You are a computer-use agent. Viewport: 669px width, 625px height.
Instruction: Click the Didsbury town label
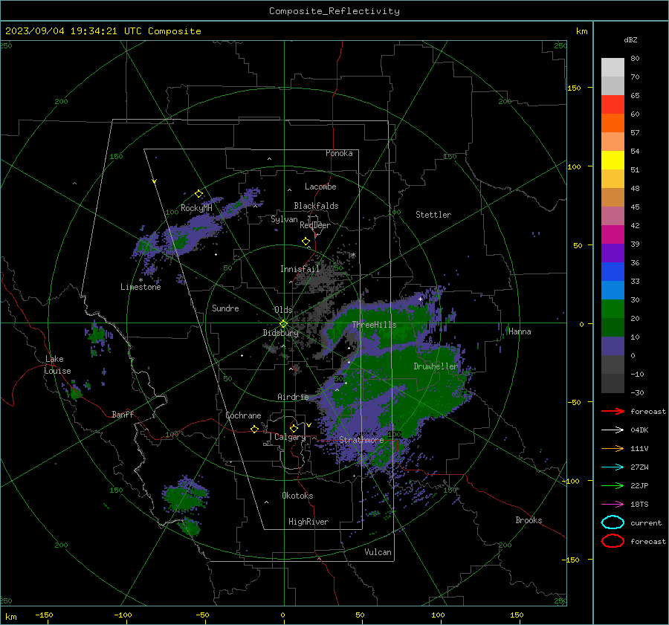280,333
